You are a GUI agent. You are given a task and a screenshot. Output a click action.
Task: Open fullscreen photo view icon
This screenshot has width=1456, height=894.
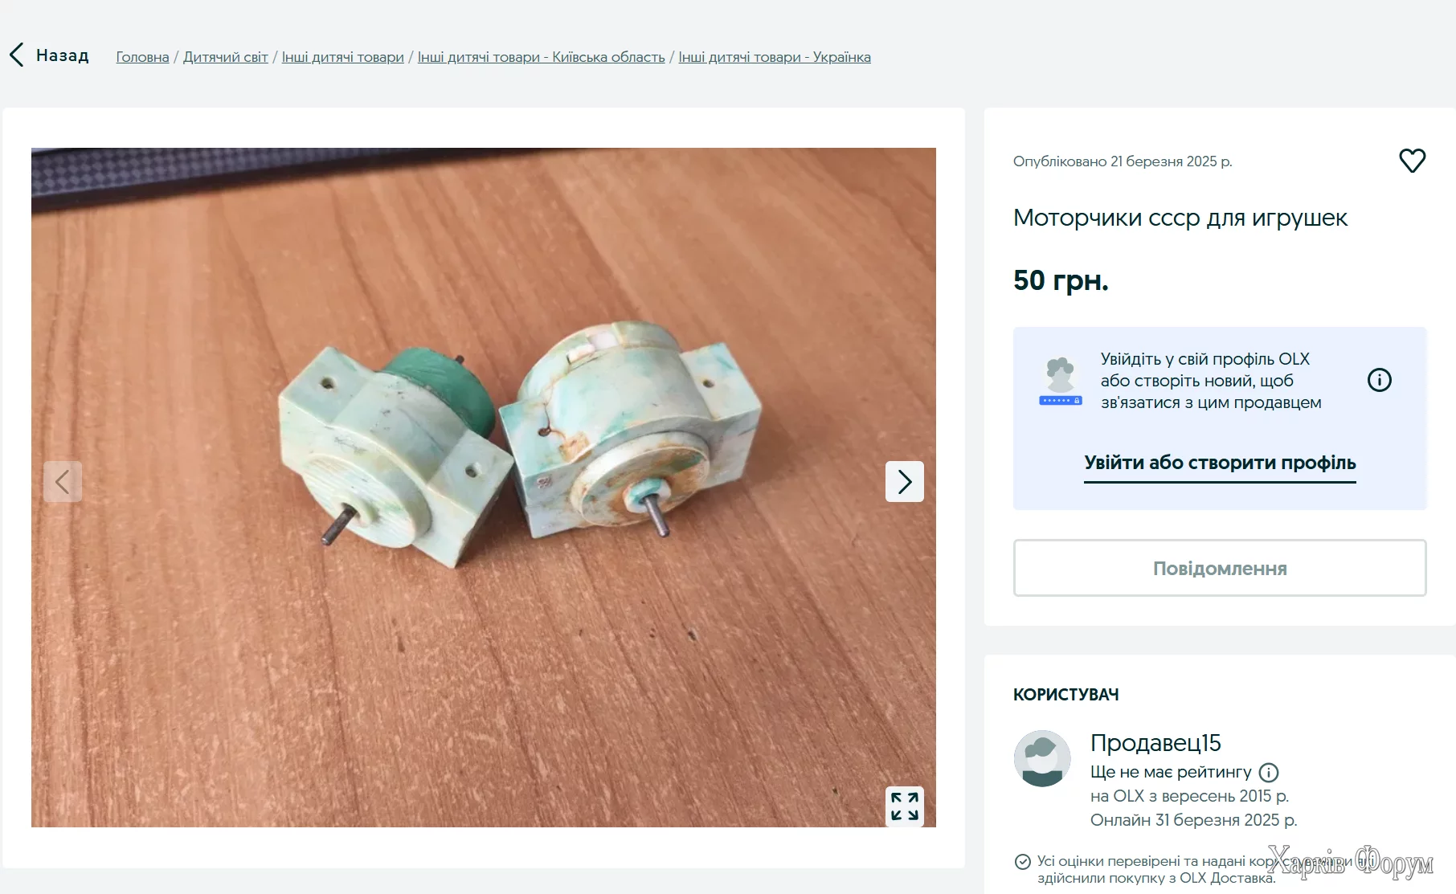905,806
